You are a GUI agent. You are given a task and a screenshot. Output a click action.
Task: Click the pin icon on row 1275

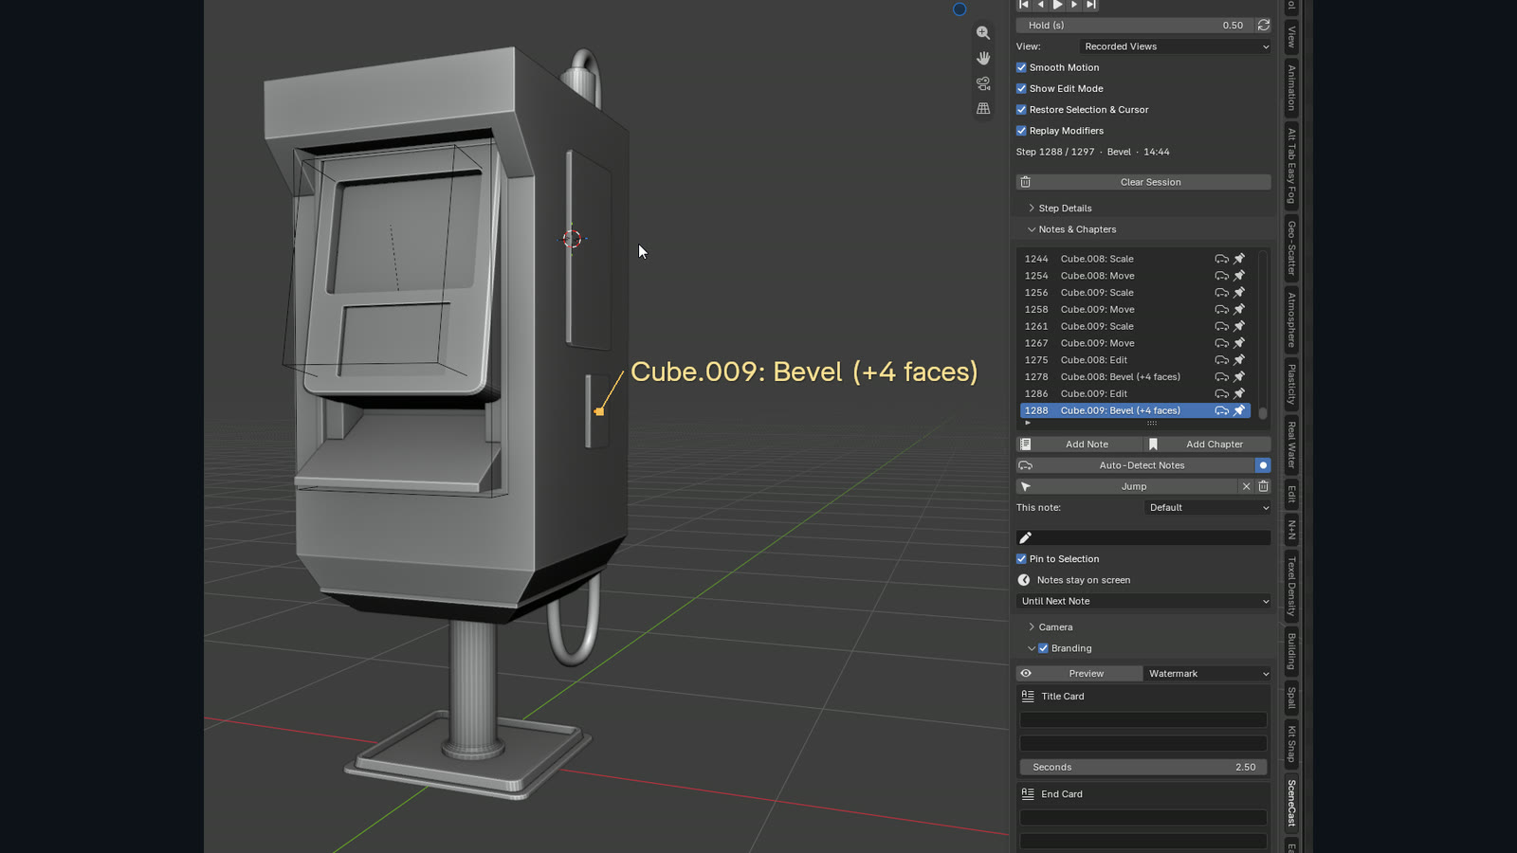(1238, 360)
